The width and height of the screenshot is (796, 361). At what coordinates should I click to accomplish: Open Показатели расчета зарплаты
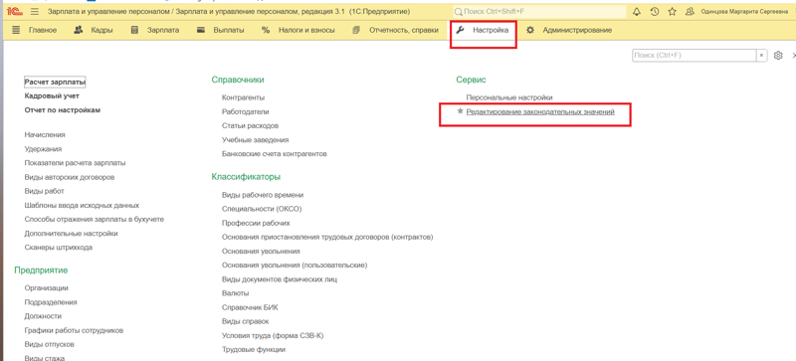76,163
